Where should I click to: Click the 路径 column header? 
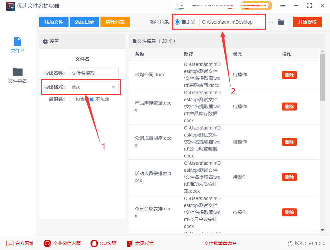[189, 54]
